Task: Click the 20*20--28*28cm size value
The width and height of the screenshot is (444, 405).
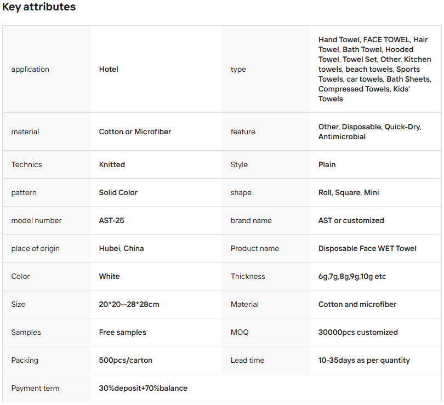Action: [x=129, y=304]
